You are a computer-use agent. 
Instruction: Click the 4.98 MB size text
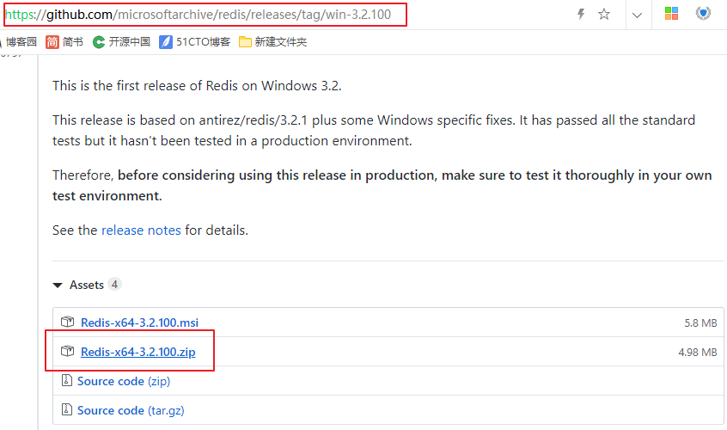pyautogui.click(x=698, y=352)
